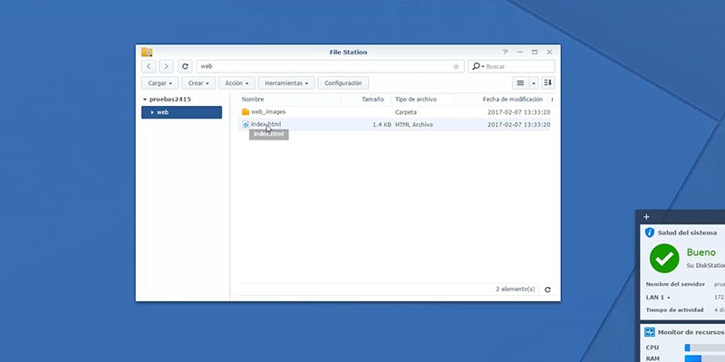
Task: Click Nombre del servidor label
Action: click(x=675, y=284)
